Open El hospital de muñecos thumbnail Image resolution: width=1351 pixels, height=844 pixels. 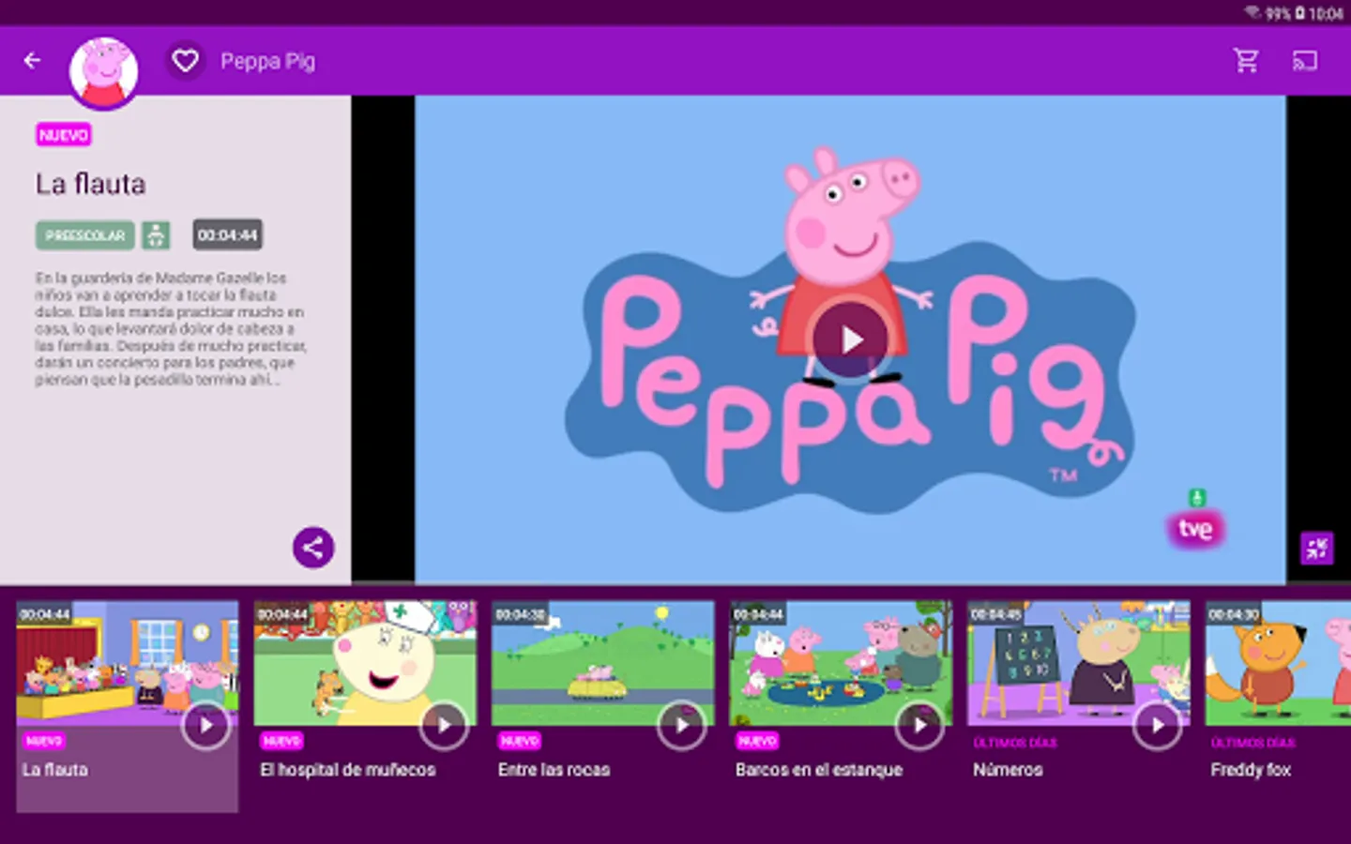365,663
